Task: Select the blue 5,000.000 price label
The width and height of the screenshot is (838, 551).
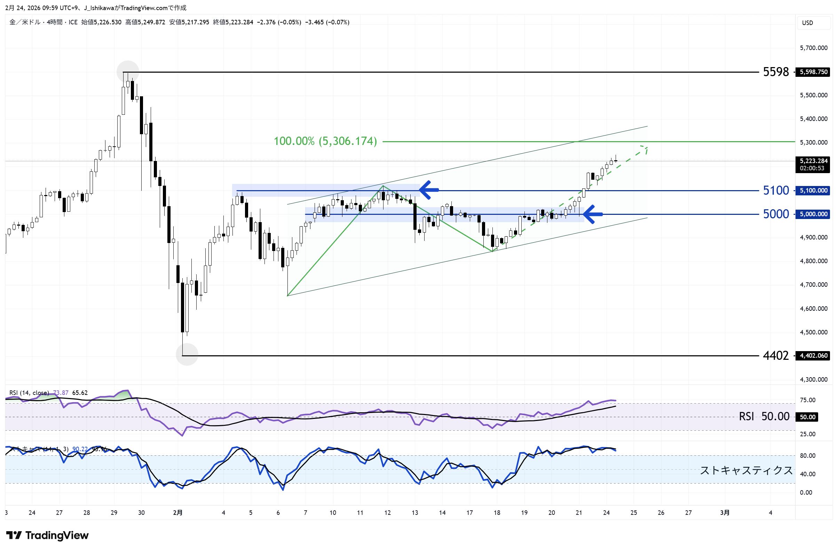Action: point(813,214)
